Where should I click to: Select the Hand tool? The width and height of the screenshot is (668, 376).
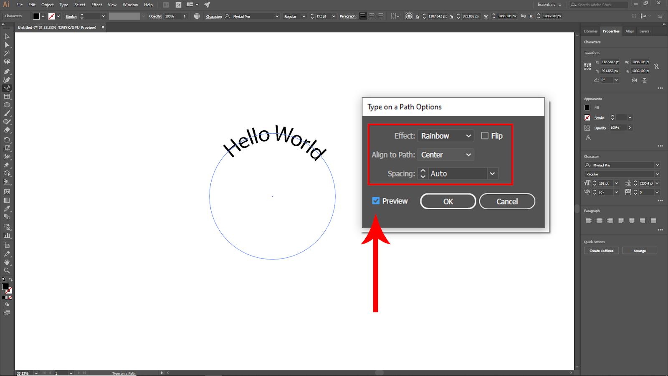7,262
